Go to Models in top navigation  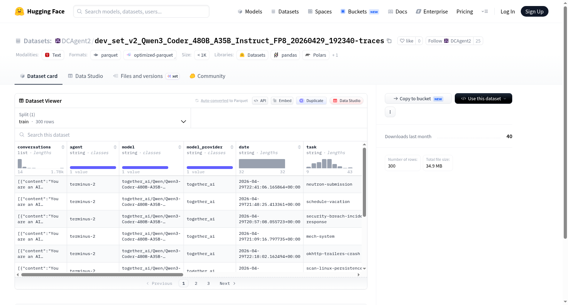pos(250,11)
